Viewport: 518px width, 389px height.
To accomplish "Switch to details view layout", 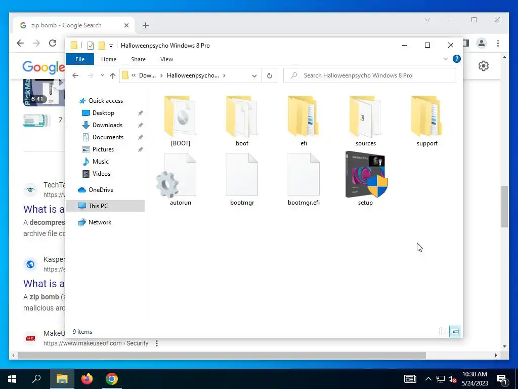I will pyautogui.click(x=443, y=331).
